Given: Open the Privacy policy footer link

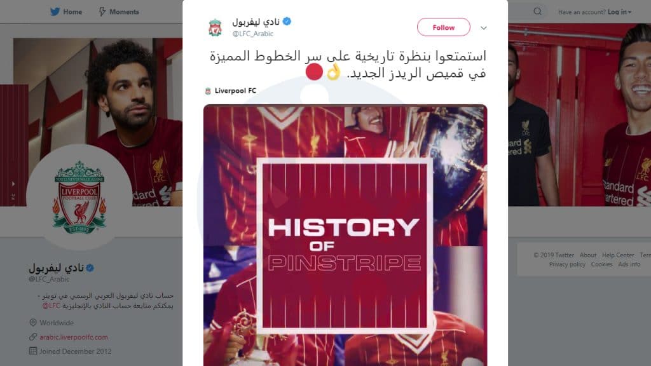Looking at the screenshot, I should click(x=567, y=264).
